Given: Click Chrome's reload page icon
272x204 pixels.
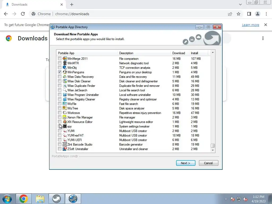Looking at the screenshot, I should pyautogui.click(x=23, y=14).
